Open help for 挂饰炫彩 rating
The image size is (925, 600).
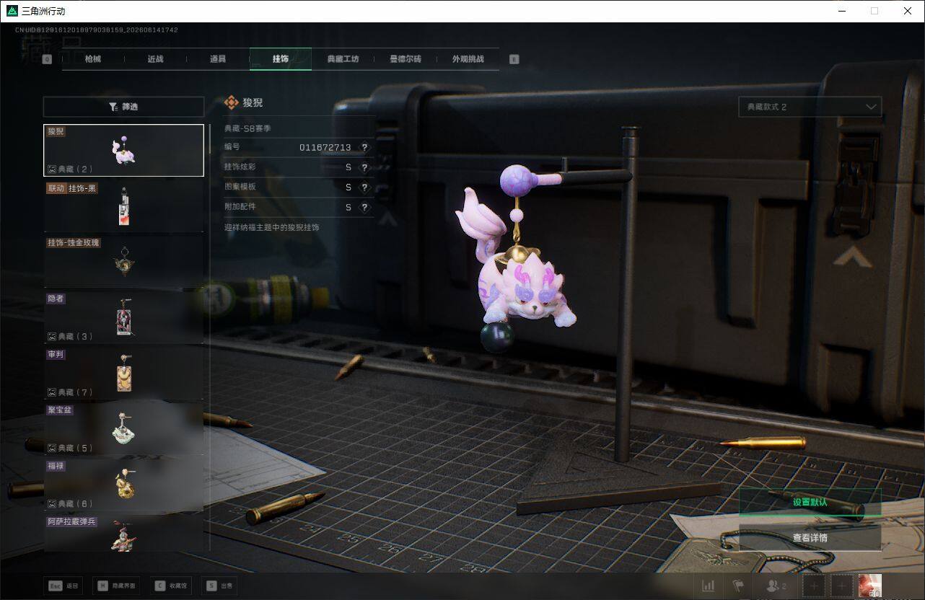click(364, 167)
